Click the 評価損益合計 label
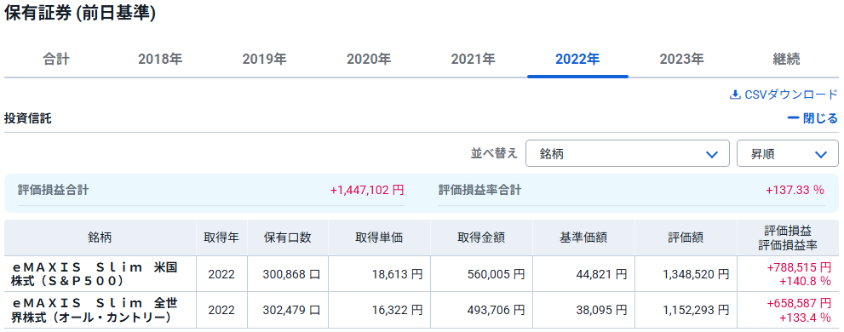The image size is (844, 332). [54, 190]
